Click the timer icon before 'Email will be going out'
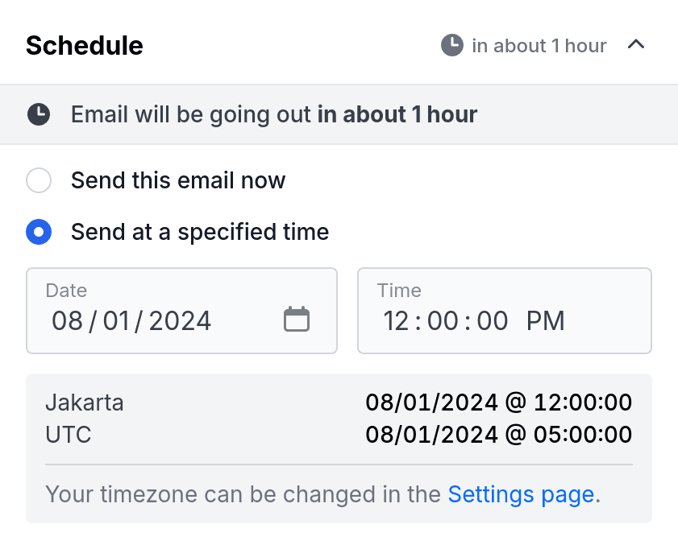Viewport: 678px width, 549px height. click(x=38, y=114)
